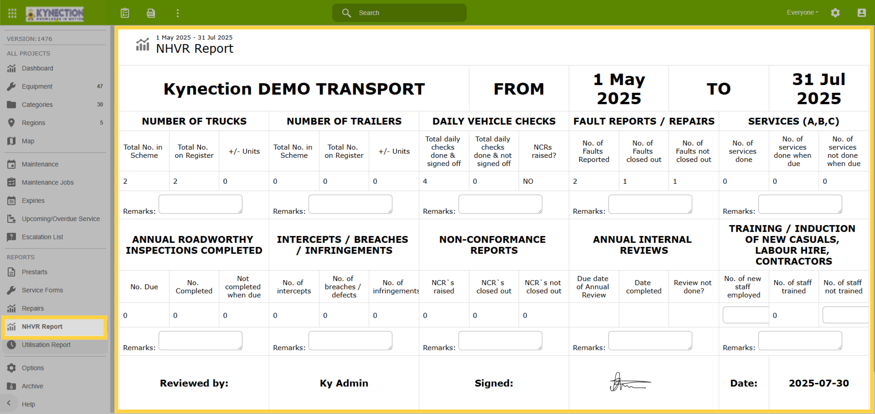Click the Prestarts document icon
Viewport: 875px width, 414px height.
(12, 272)
